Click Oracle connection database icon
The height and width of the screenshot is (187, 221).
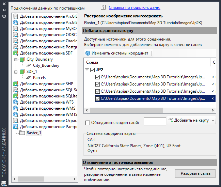coord(16,41)
